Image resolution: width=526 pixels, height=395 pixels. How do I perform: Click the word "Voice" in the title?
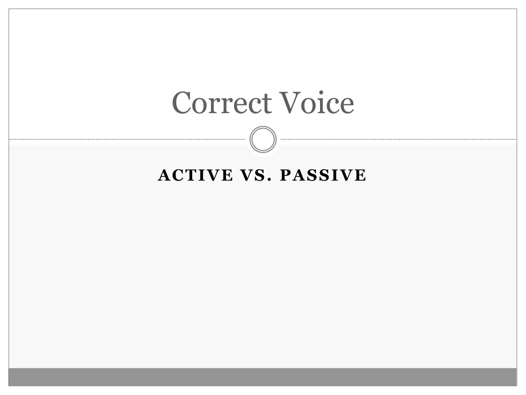tap(316, 102)
